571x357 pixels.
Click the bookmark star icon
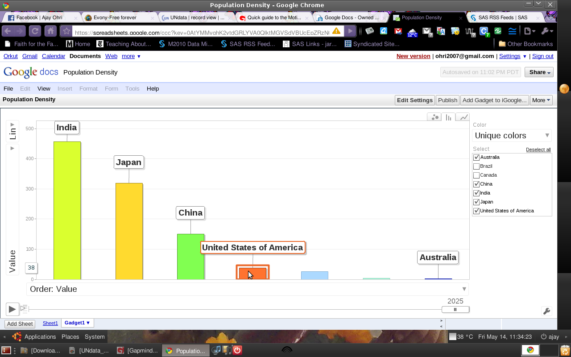pos(66,31)
